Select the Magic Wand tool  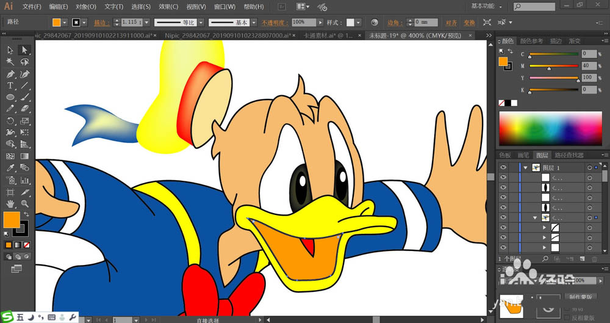[x=10, y=62]
